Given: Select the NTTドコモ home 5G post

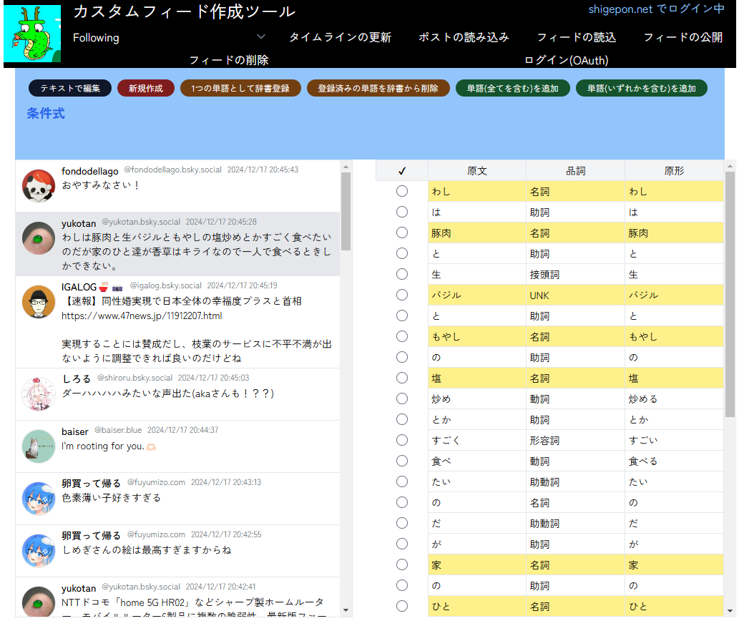Looking at the screenshot, I should pyautogui.click(x=177, y=597).
